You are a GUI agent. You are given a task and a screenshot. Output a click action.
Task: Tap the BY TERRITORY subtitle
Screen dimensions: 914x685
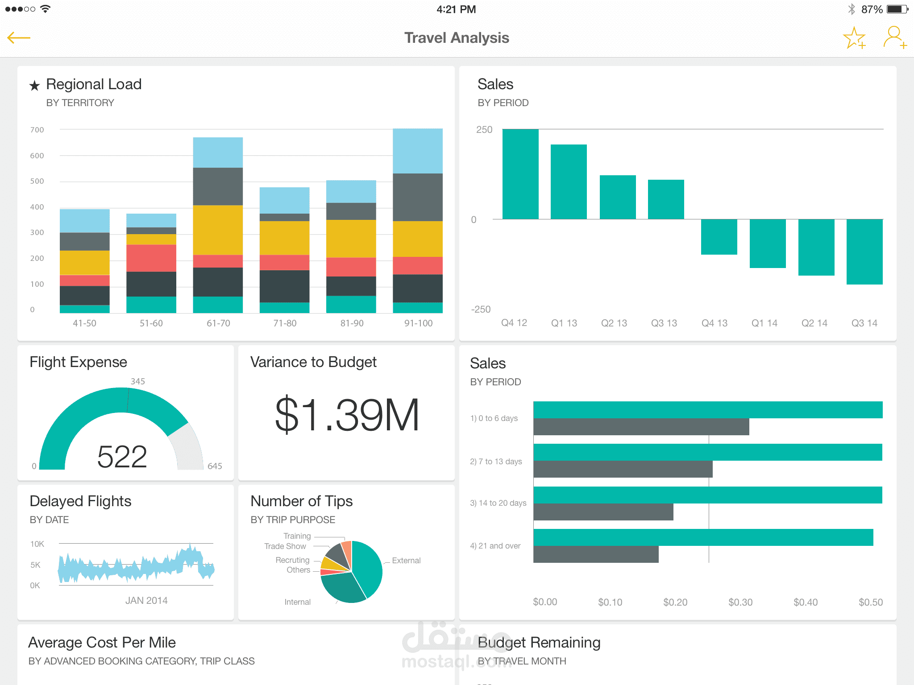coord(80,103)
